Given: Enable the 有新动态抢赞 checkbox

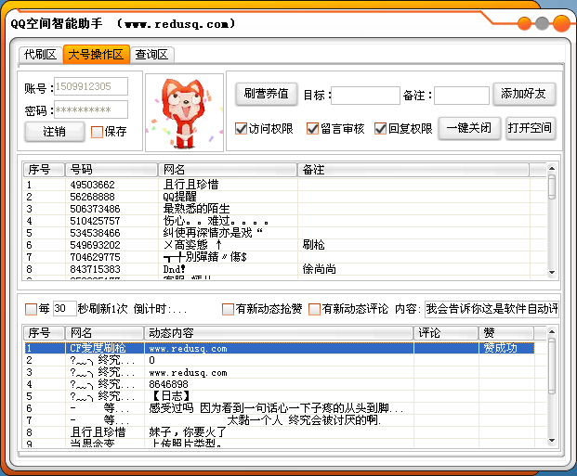Looking at the screenshot, I should [229, 309].
